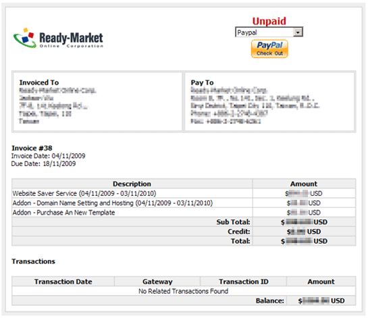The width and height of the screenshot is (368, 318).
Task: Click the Transaction Date column header
Action: coord(63,282)
